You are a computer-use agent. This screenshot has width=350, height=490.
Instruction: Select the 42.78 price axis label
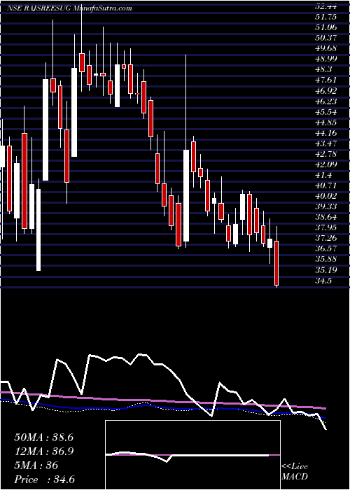point(325,154)
